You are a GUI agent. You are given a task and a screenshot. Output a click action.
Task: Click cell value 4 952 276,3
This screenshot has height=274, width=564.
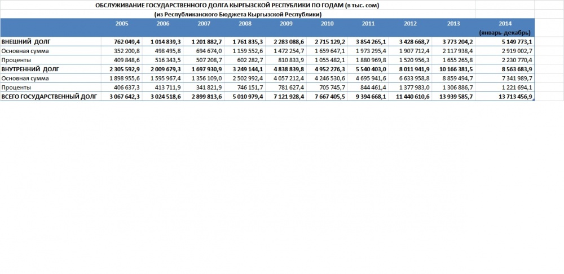(x=330, y=69)
